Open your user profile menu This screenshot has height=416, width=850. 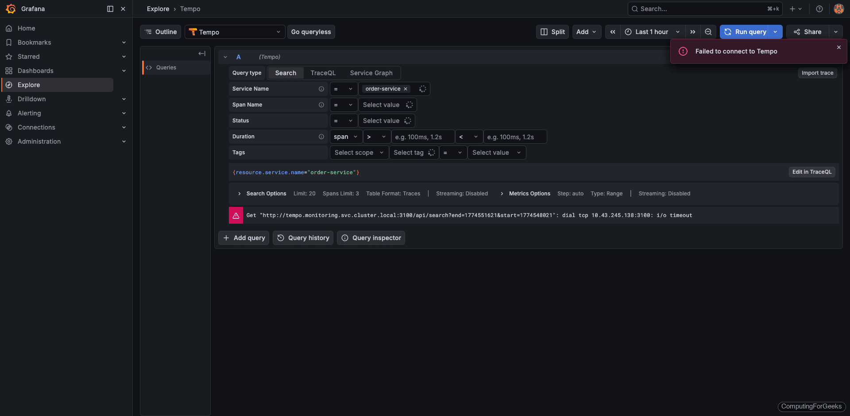(x=838, y=9)
